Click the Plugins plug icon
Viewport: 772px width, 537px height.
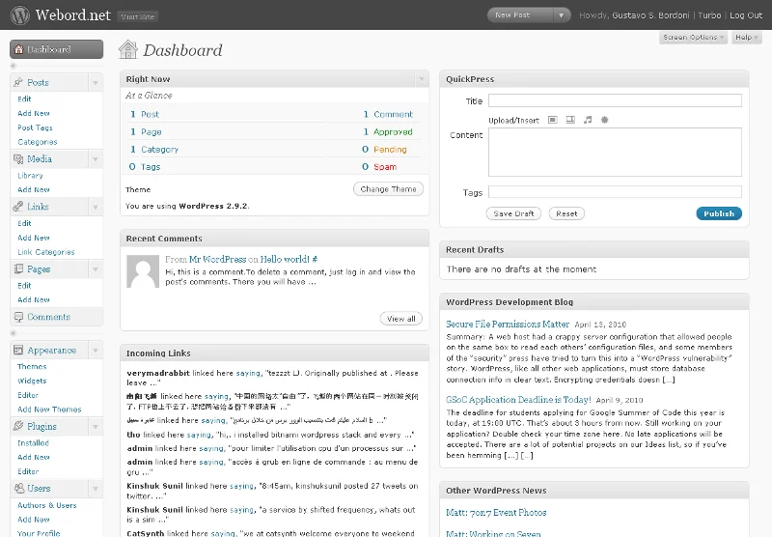click(18, 426)
